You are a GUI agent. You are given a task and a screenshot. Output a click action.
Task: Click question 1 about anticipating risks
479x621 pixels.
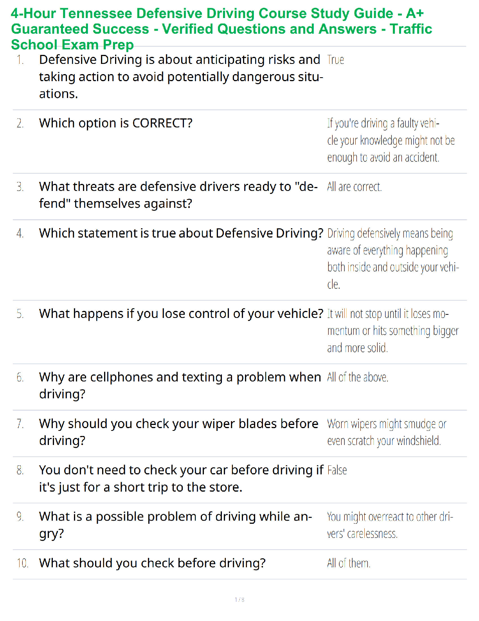(180, 76)
